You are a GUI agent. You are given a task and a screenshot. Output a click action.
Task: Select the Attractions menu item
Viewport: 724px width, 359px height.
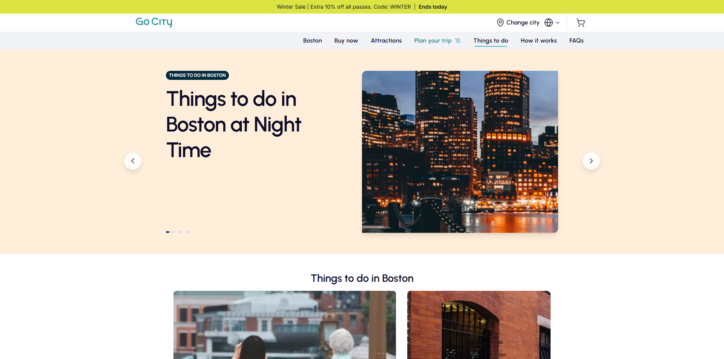tap(386, 40)
